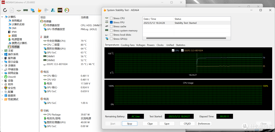This screenshot has width=275, height=132.
Task: Switch to the Statistics tab
Action: point(181,45)
